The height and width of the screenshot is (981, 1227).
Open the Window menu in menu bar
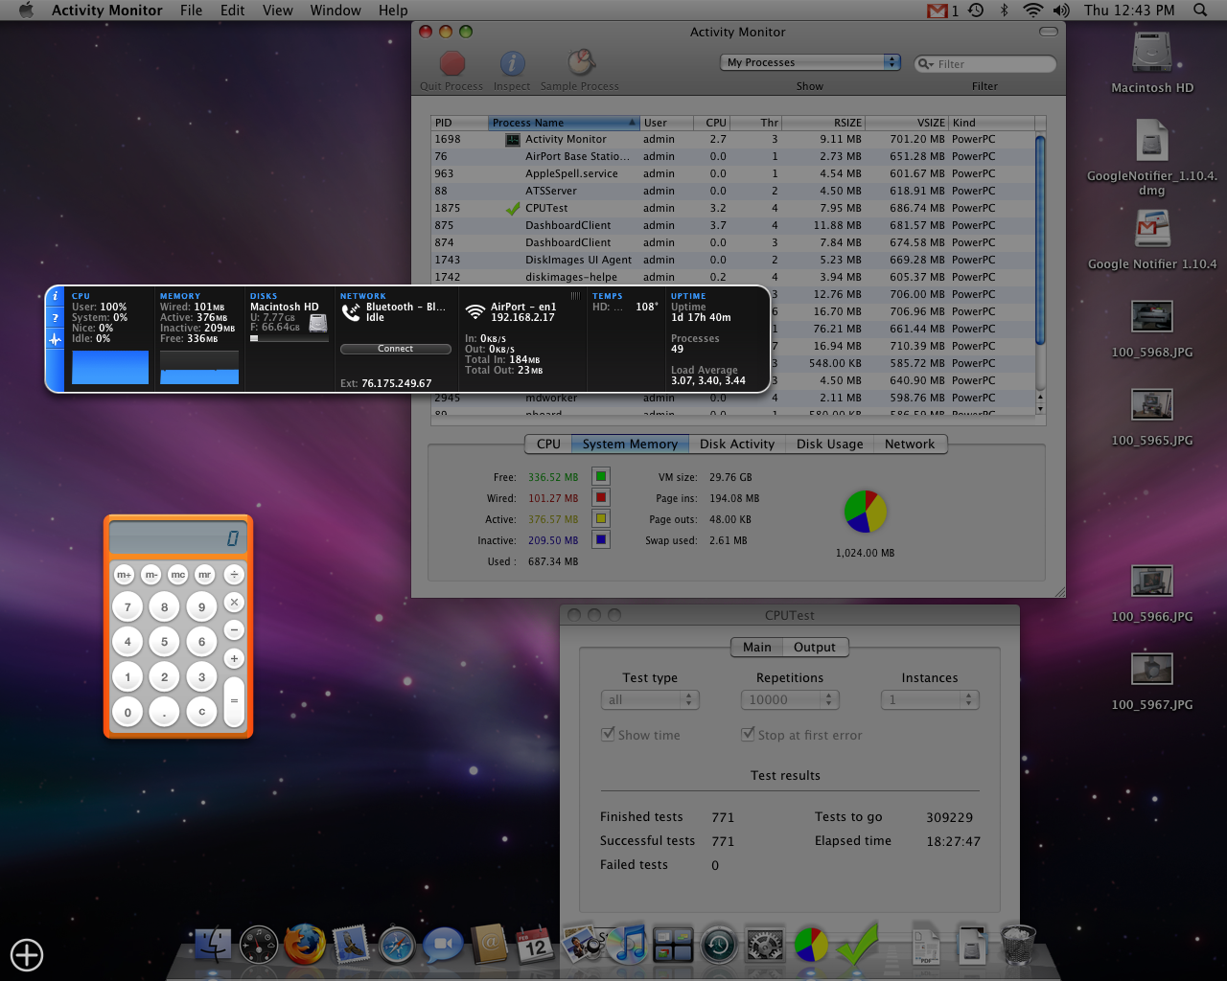(x=336, y=11)
